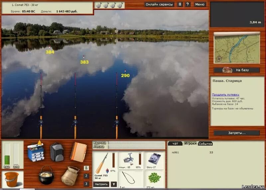
Task: Click the reel wear bar above 95%
Action: pyautogui.click(x=140, y=159)
